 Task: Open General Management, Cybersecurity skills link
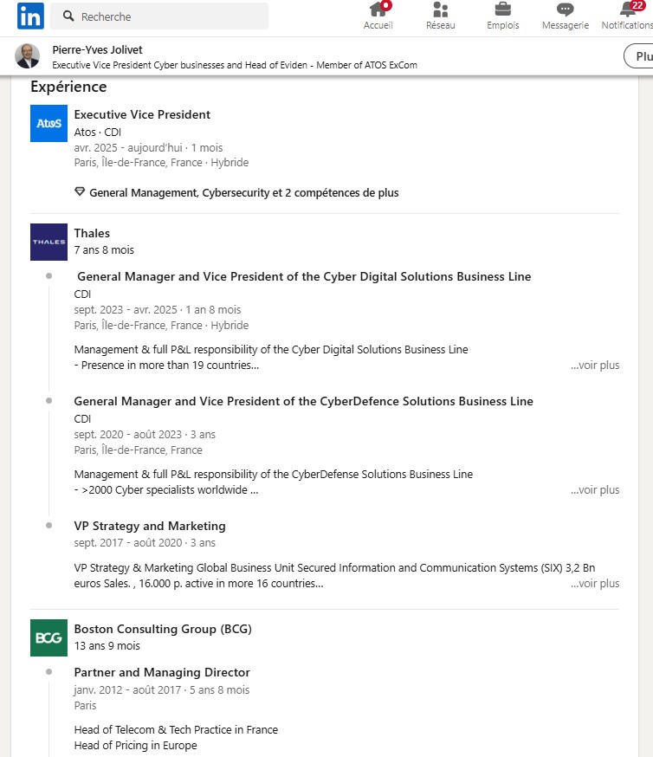coord(243,192)
